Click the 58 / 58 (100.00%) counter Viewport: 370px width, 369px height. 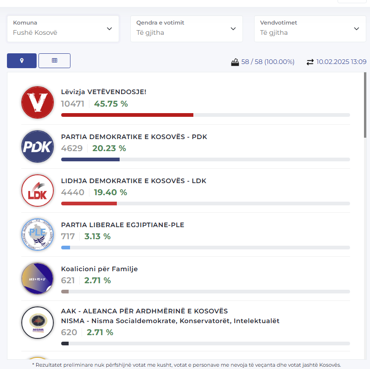268,62
